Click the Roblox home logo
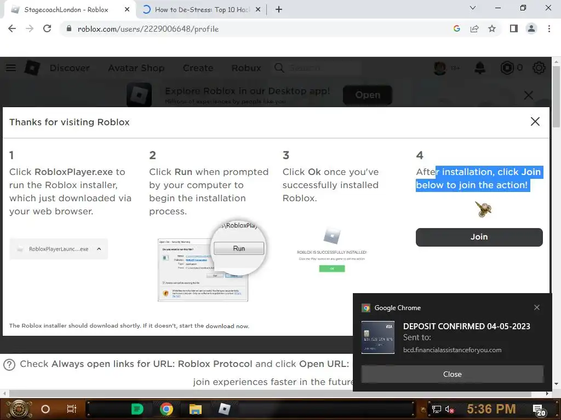 [x=32, y=68]
